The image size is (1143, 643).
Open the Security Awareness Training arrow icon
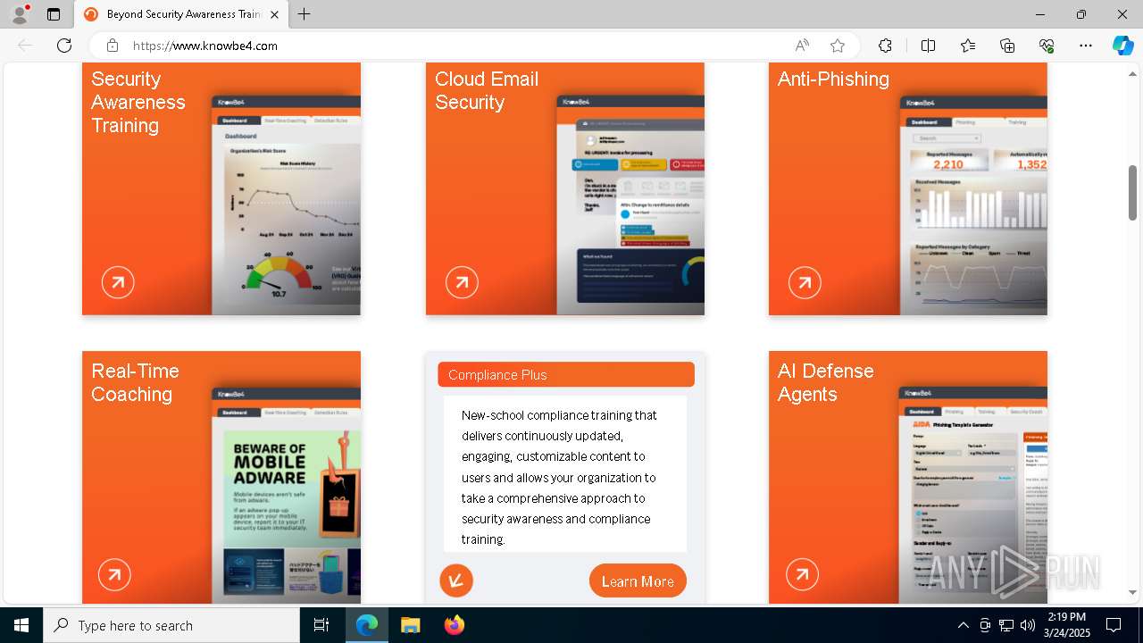tap(118, 283)
